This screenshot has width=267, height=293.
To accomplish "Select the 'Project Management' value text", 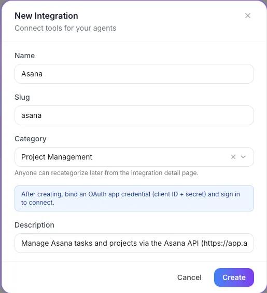I will [x=57, y=157].
